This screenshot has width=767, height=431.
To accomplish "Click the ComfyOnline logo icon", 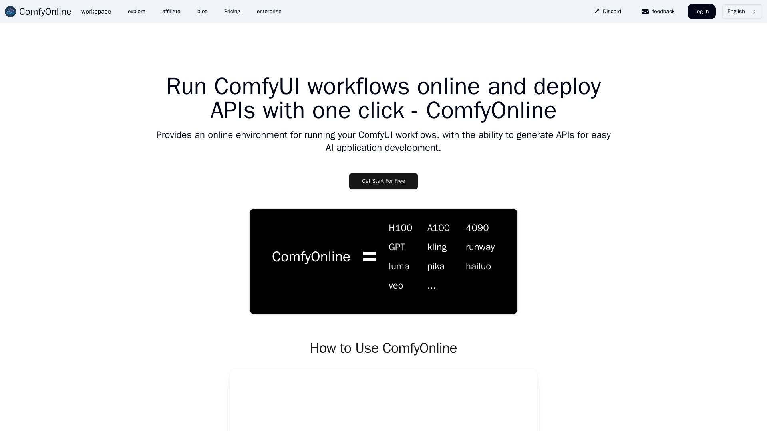I will click(x=10, y=12).
